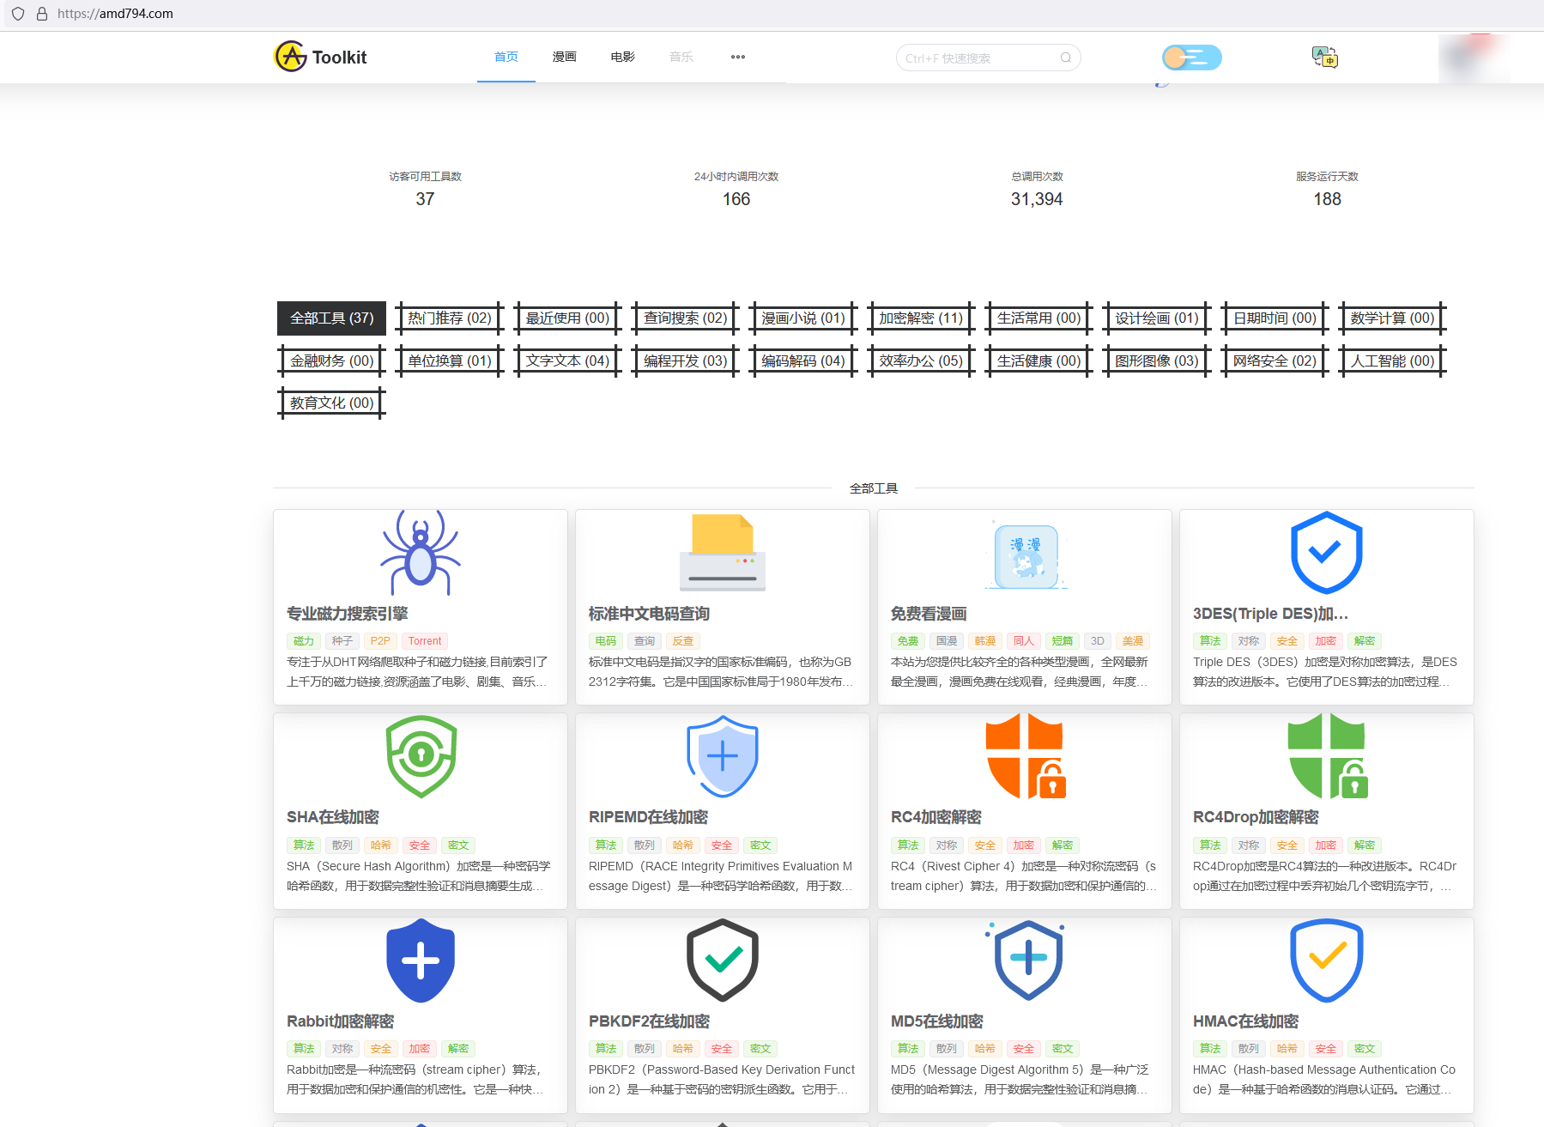The height and width of the screenshot is (1127, 1544).
Task: Filter by 加密解密 (11) category
Action: [x=921, y=318]
